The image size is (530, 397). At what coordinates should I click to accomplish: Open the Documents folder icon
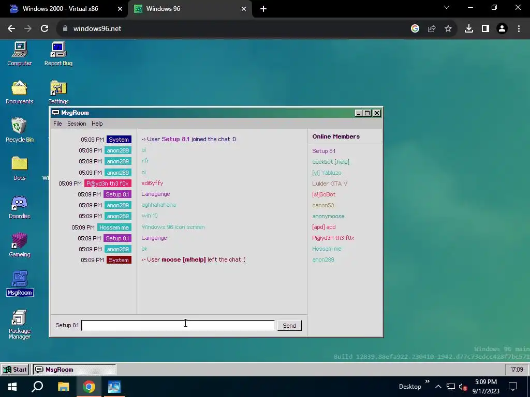[x=19, y=92]
